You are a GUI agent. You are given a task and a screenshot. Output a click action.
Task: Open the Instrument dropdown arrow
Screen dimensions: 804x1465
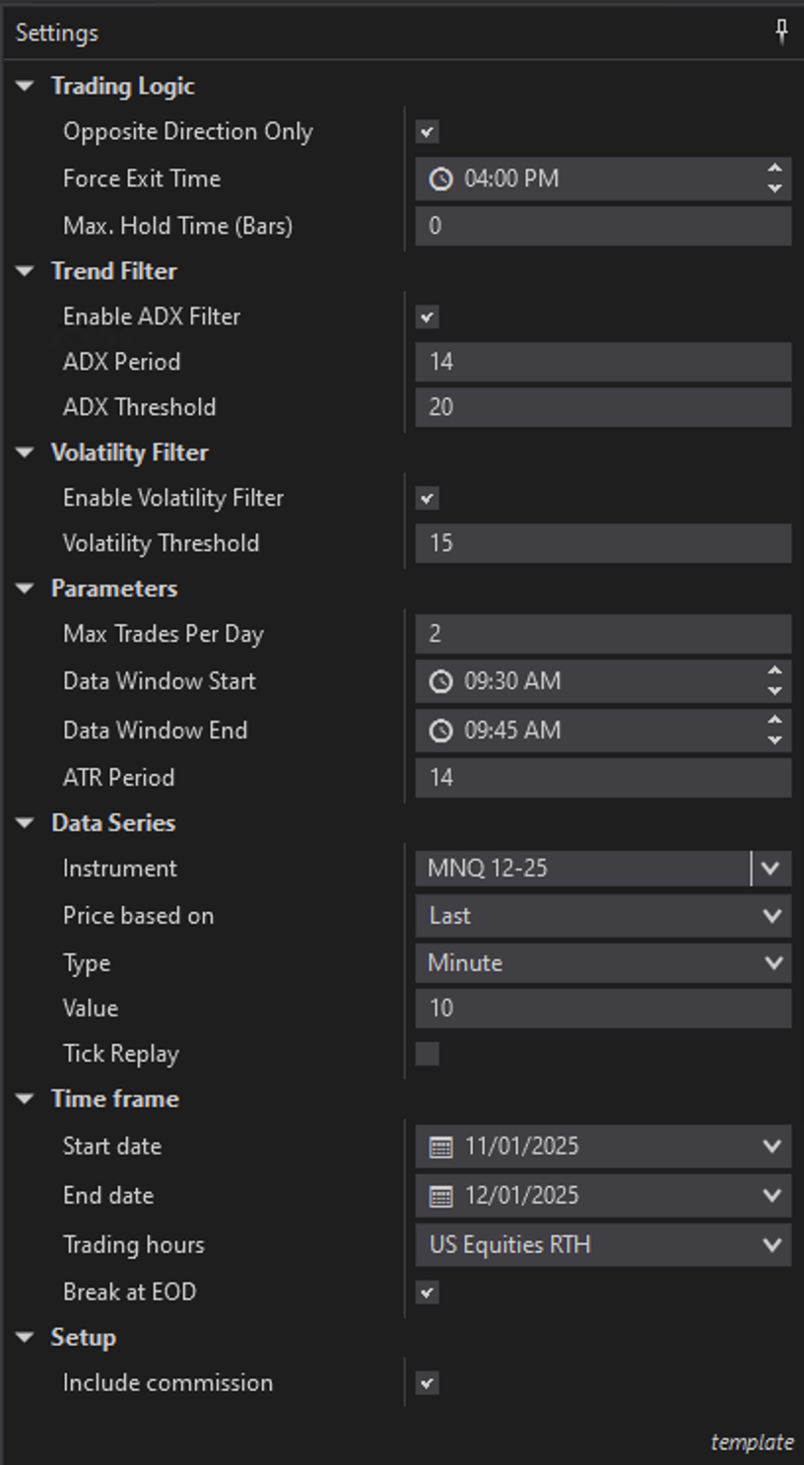pyautogui.click(x=770, y=869)
